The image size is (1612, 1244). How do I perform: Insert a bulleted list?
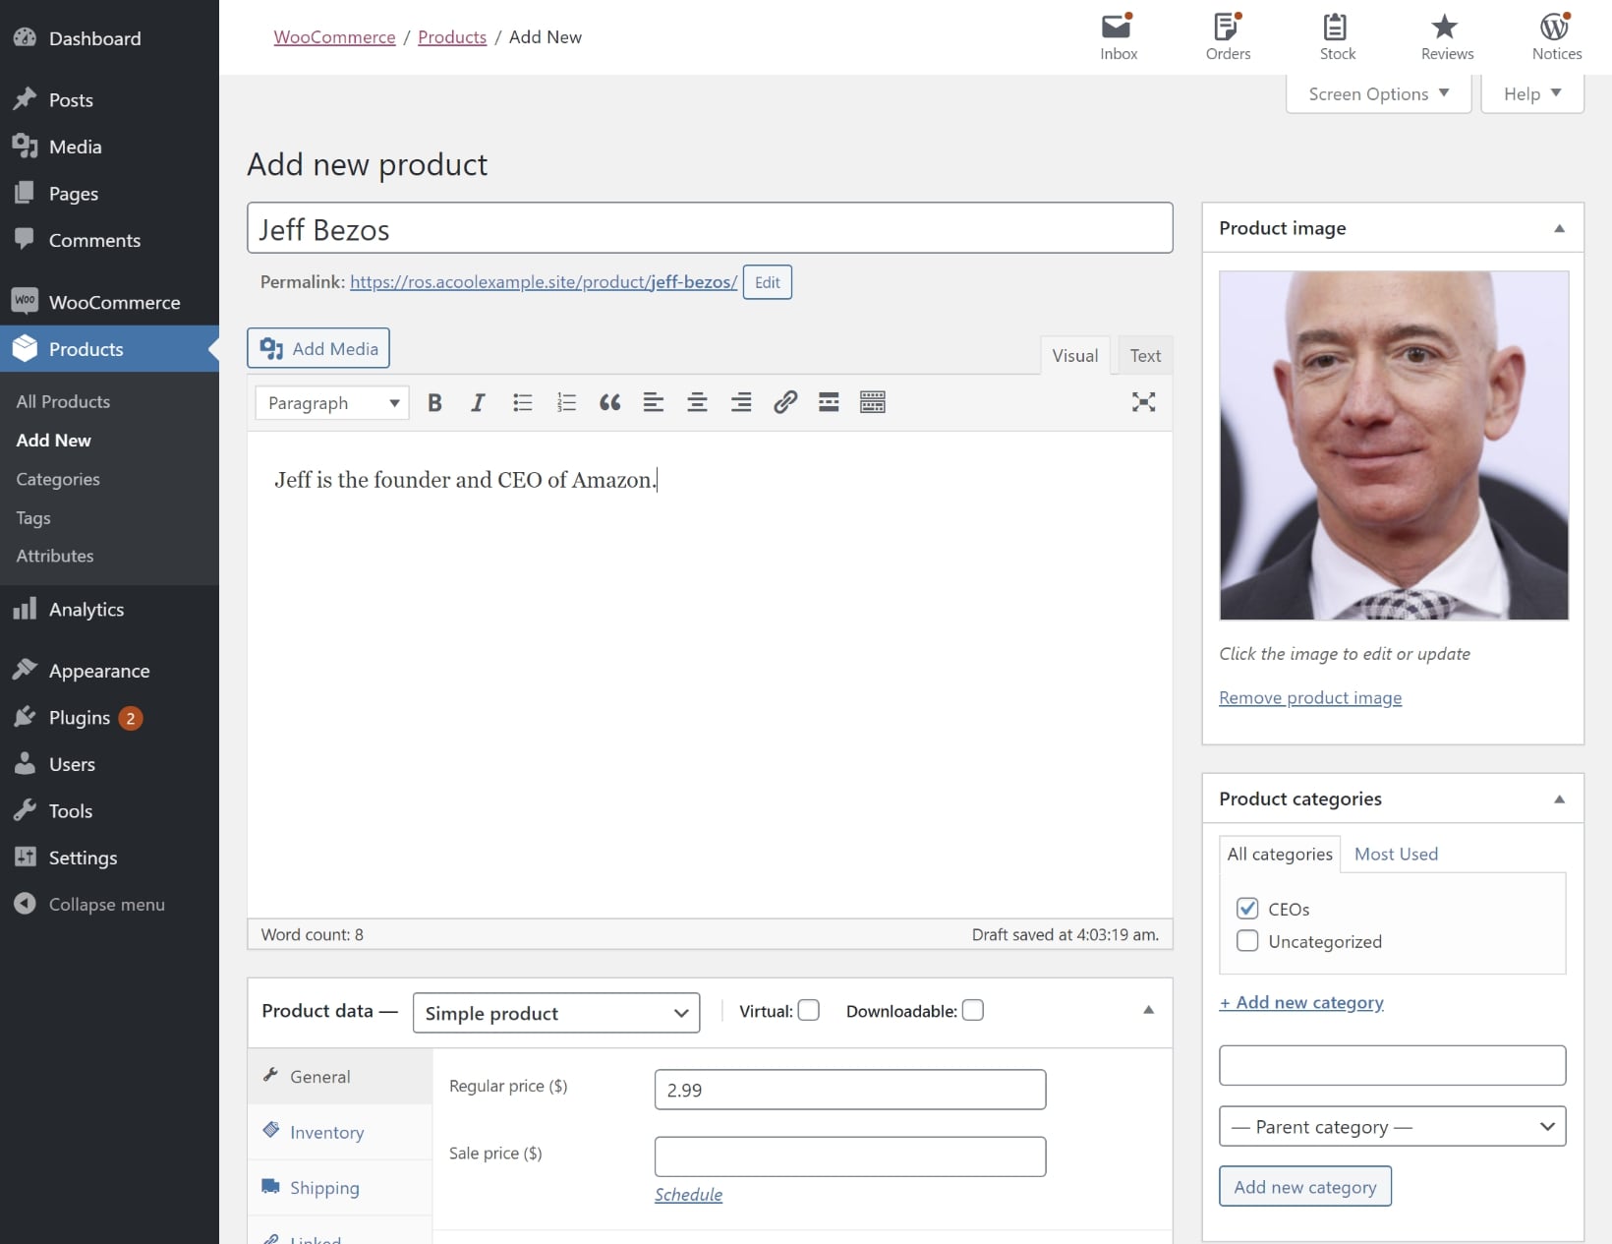(x=522, y=402)
